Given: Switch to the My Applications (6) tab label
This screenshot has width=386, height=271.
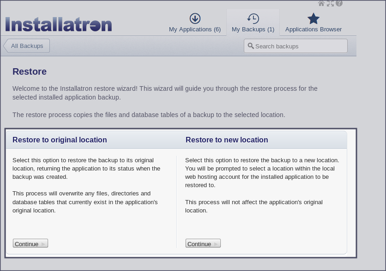Looking at the screenshot, I should coord(195,29).
